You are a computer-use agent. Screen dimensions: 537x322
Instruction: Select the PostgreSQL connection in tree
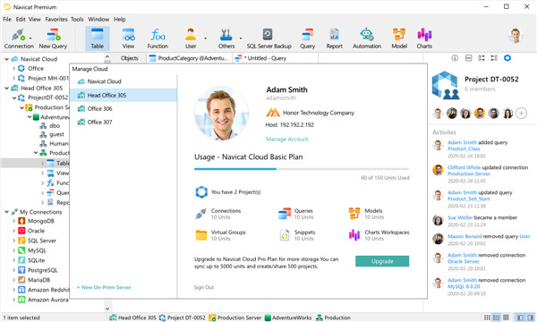point(38,270)
